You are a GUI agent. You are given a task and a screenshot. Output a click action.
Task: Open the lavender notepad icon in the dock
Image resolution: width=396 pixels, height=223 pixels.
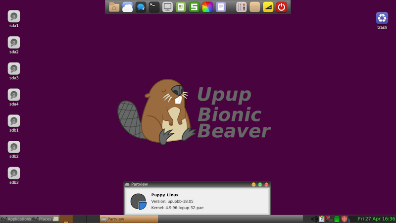[x=221, y=7]
